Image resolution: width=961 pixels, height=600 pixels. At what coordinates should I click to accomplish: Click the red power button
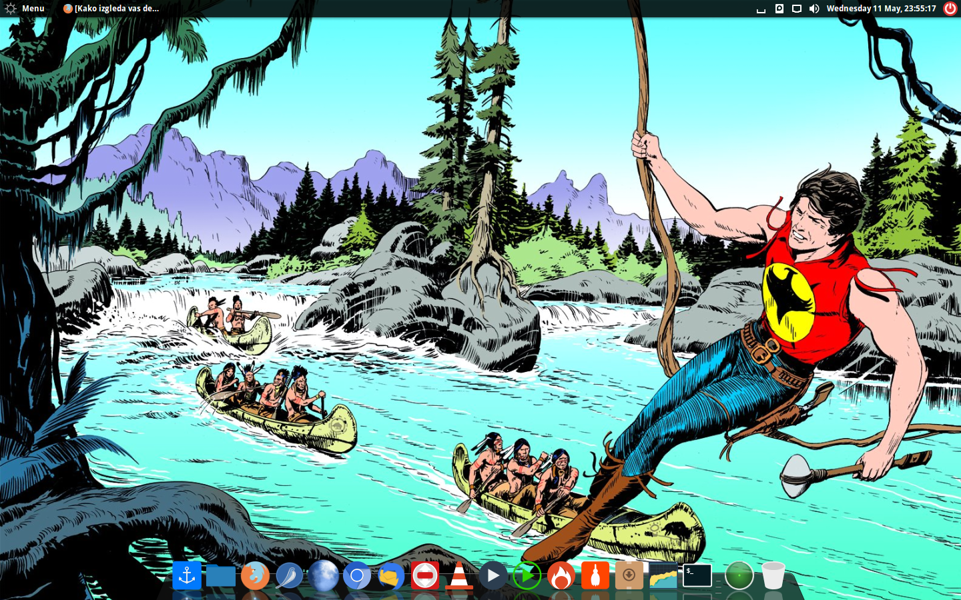(950, 9)
